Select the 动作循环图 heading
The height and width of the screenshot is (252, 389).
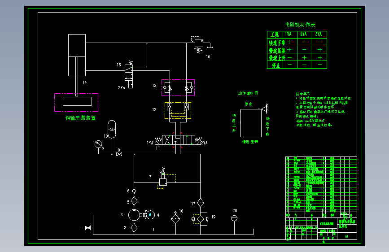[248, 93]
